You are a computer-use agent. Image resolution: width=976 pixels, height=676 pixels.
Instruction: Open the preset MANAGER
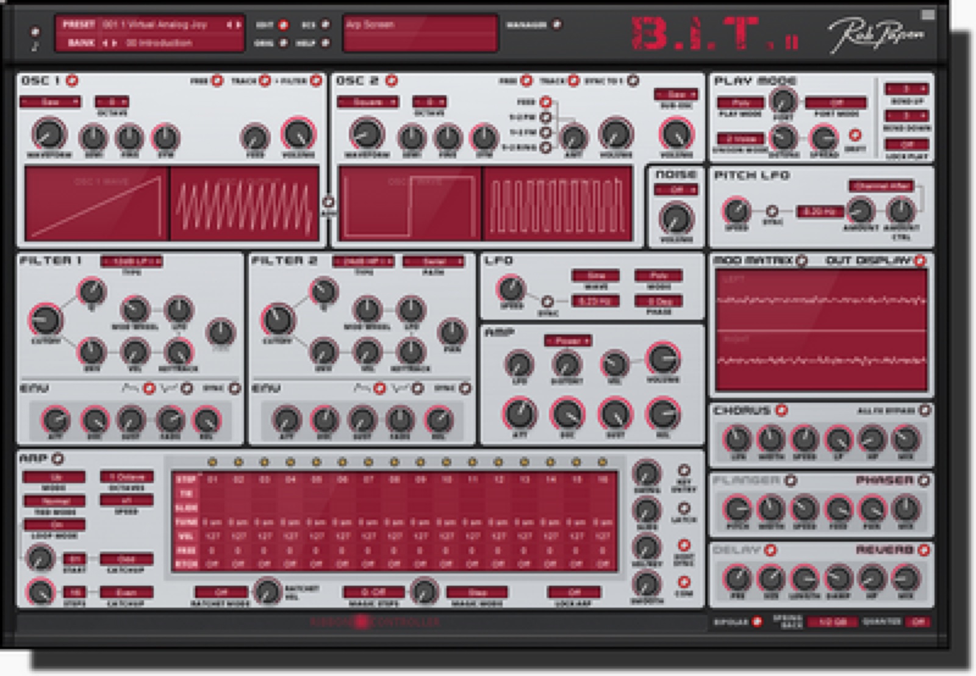point(556,25)
